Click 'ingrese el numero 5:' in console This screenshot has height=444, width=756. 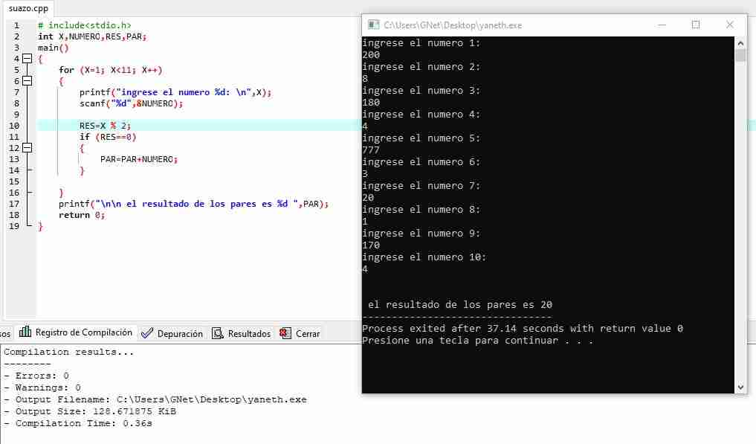pos(421,138)
